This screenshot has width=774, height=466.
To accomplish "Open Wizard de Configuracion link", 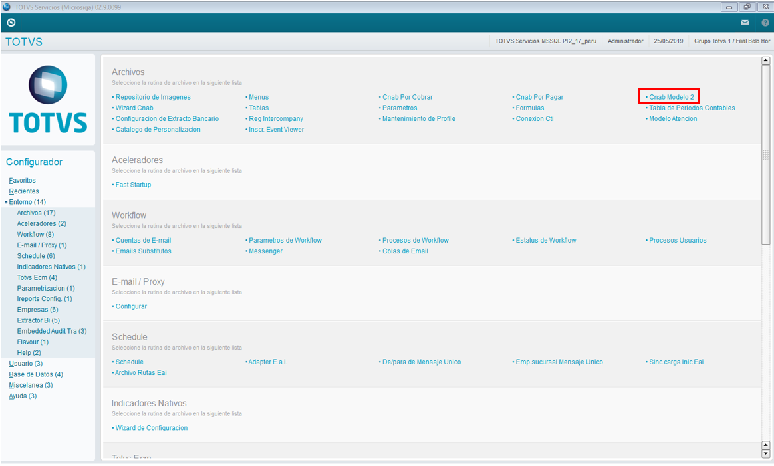I will click(152, 429).
